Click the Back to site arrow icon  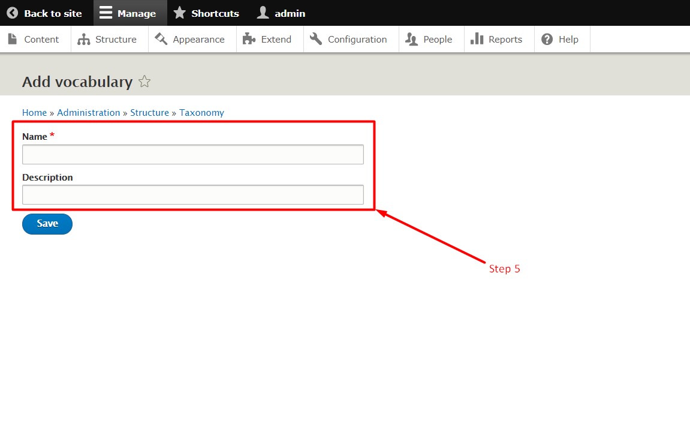coord(13,13)
